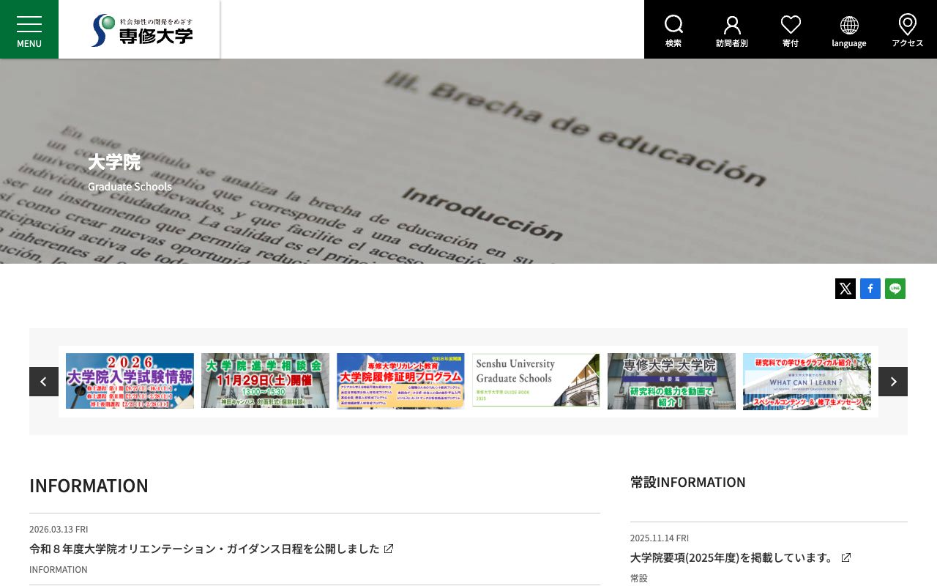
Task: Open the MENU hamburger button
Action: (x=29, y=29)
